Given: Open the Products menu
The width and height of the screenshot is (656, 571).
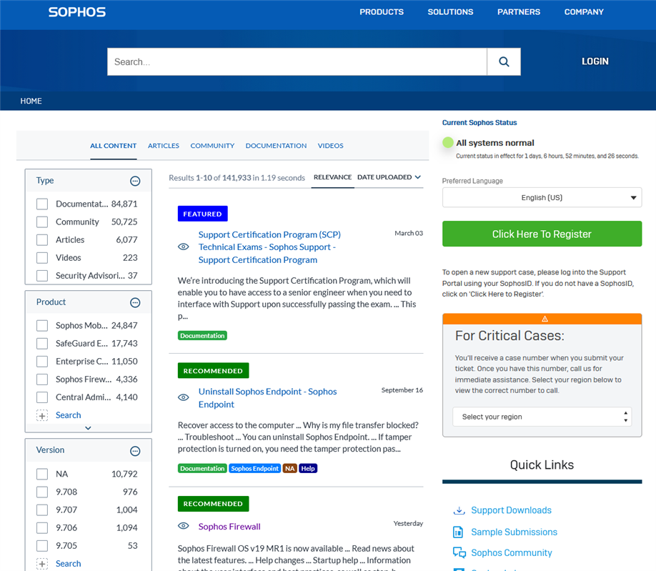Looking at the screenshot, I should pyautogui.click(x=382, y=12).
